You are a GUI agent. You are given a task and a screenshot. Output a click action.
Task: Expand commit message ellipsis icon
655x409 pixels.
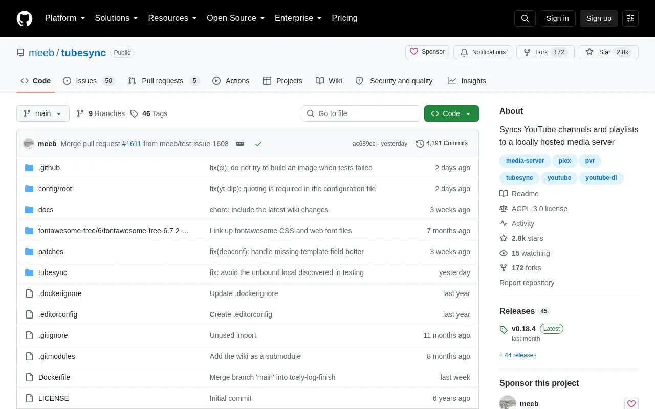tap(240, 144)
